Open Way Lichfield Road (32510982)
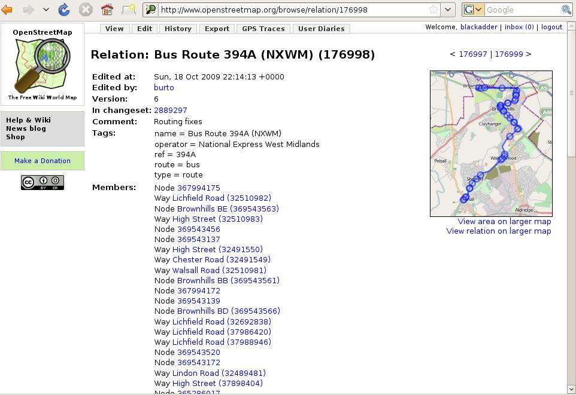Viewport: 576px width, 395px height. coord(222,198)
